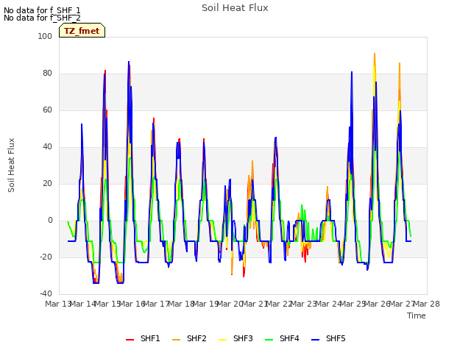The image size is (471, 353).
Task: Click the 40 y-axis tick label
Action: point(47,147)
